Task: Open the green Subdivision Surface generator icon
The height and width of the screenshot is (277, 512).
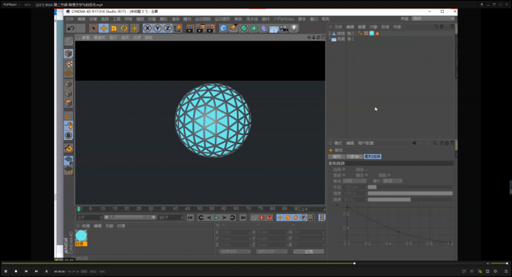Action: (x=244, y=28)
